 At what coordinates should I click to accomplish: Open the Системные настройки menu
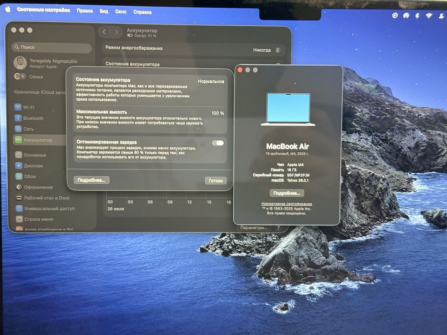43,10
